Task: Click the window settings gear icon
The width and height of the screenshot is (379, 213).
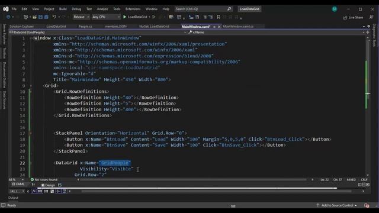Action: 368,26
